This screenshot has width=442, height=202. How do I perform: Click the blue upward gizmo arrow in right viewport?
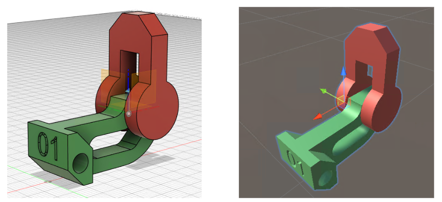(x=343, y=71)
